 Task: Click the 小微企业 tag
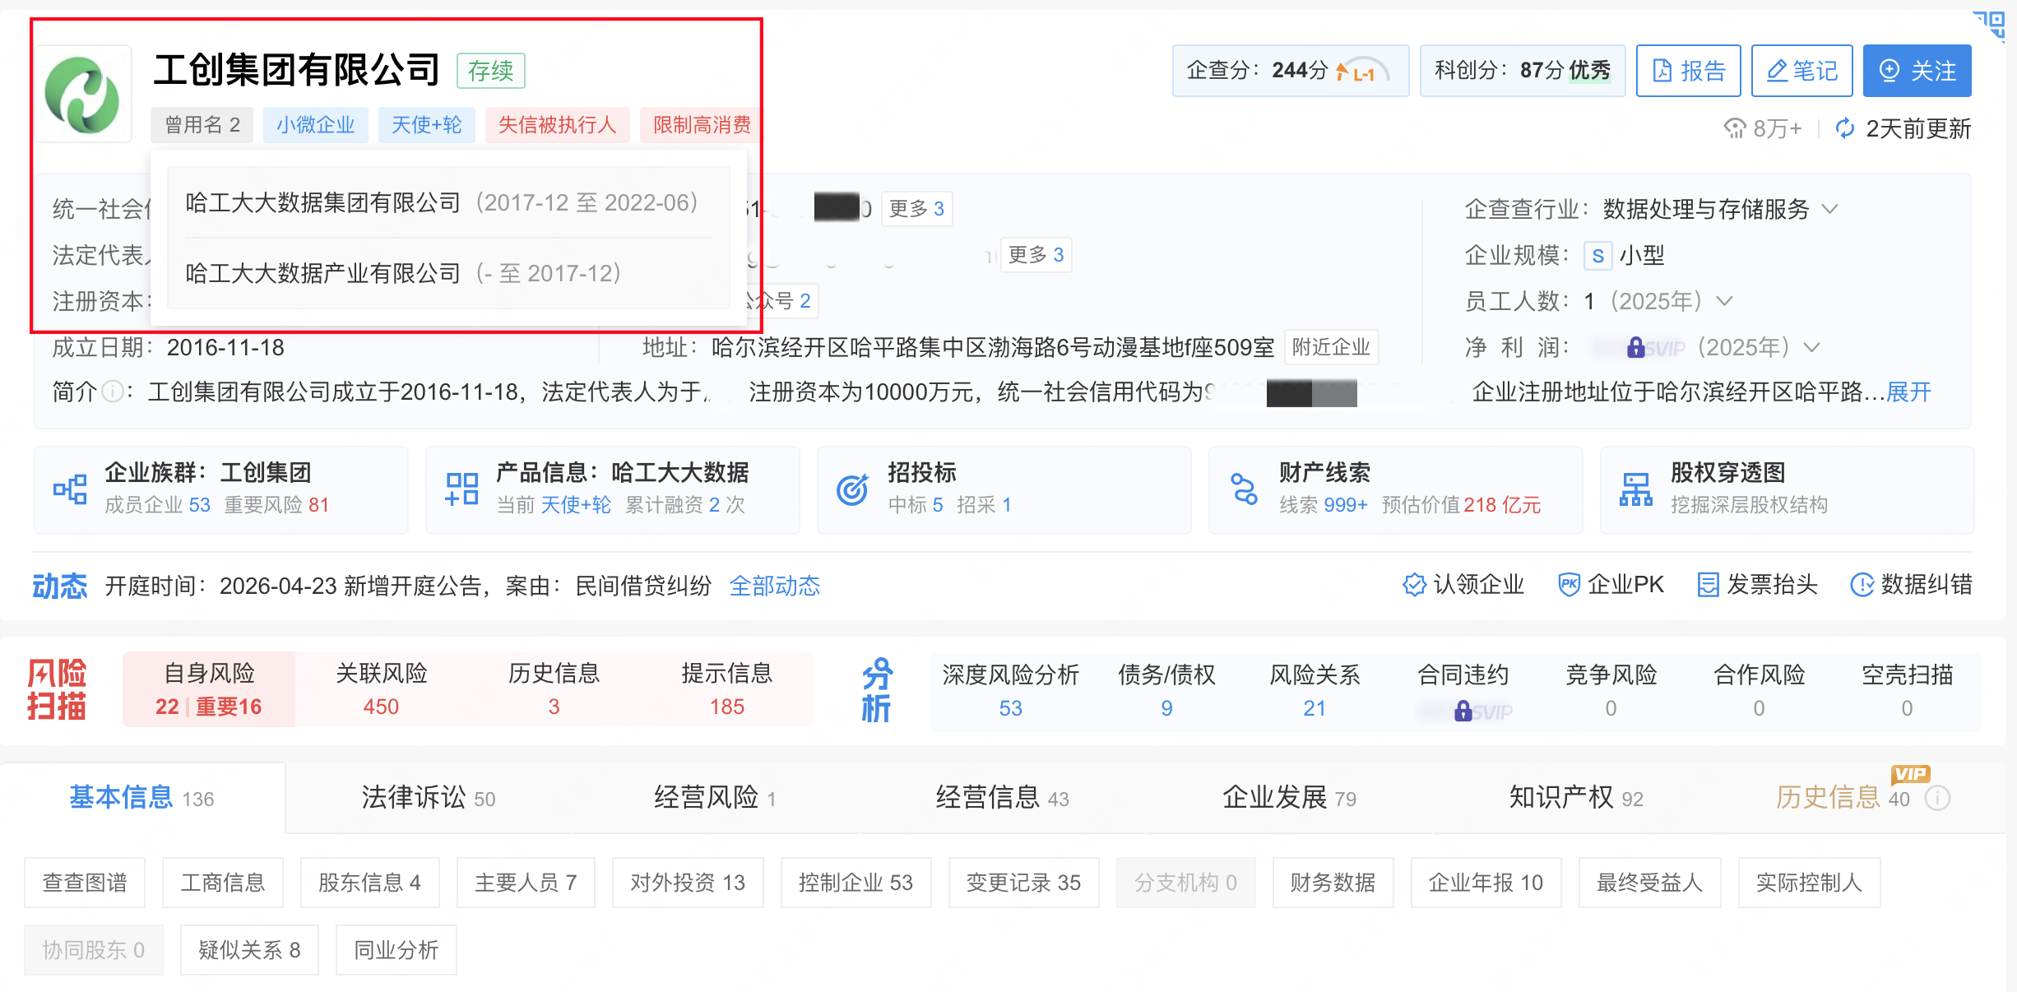pos(315,125)
